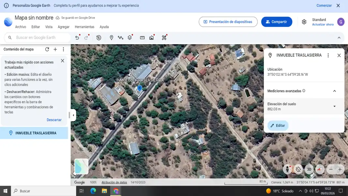Open the map layers stack icon
Viewport: 348px width, 196px height.
(130, 38)
